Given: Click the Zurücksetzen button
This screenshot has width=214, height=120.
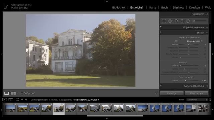Looking at the screenshot, I should [196, 93].
